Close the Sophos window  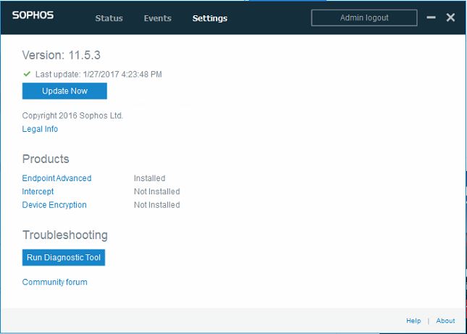pos(450,17)
